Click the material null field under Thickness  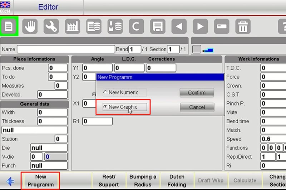pyautogui.click(x=34, y=130)
